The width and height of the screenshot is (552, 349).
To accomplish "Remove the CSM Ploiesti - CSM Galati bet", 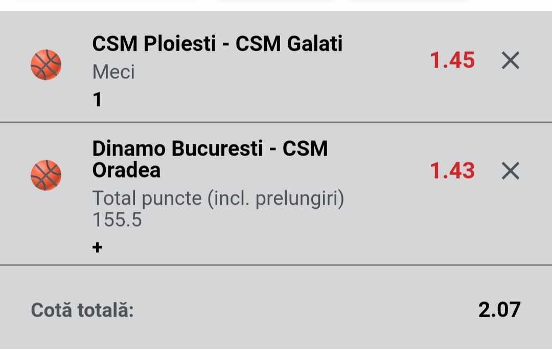I will (510, 61).
